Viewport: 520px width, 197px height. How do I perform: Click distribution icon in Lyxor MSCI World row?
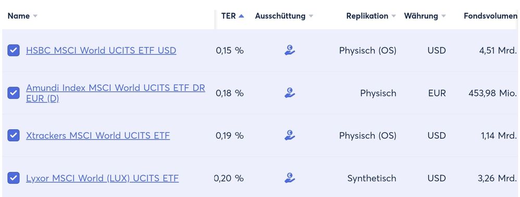(x=290, y=178)
